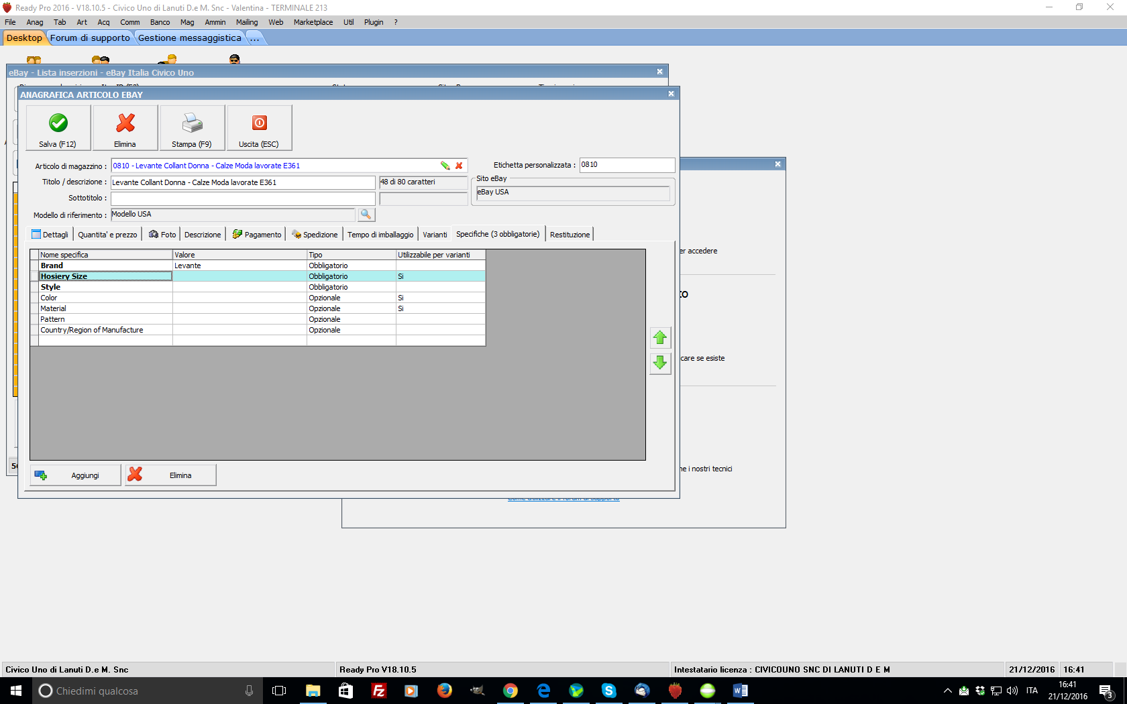Open the Banco menu
1127x704 pixels.
[160, 22]
